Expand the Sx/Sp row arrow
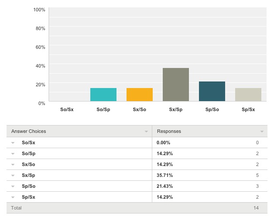Viewport: 274px width, 217px height. click(13, 176)
